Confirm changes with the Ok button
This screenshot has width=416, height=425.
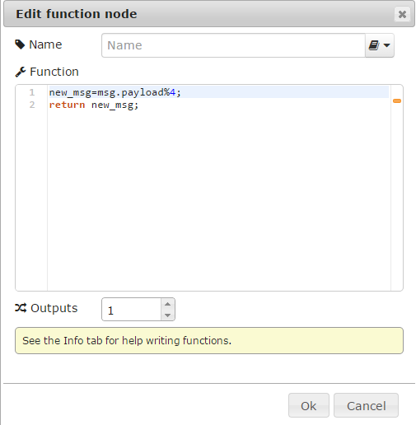(x=309, y=405)
